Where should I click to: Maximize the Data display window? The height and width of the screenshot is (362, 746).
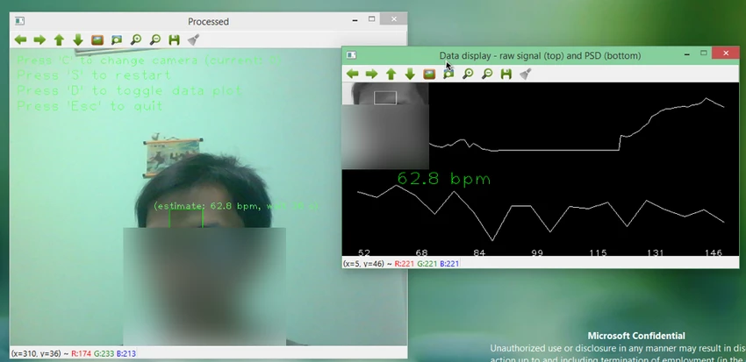click(704, 53)
